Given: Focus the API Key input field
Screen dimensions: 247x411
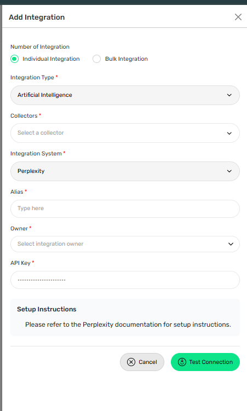Looking at the screenshot, I should click(x=125, y=280).
